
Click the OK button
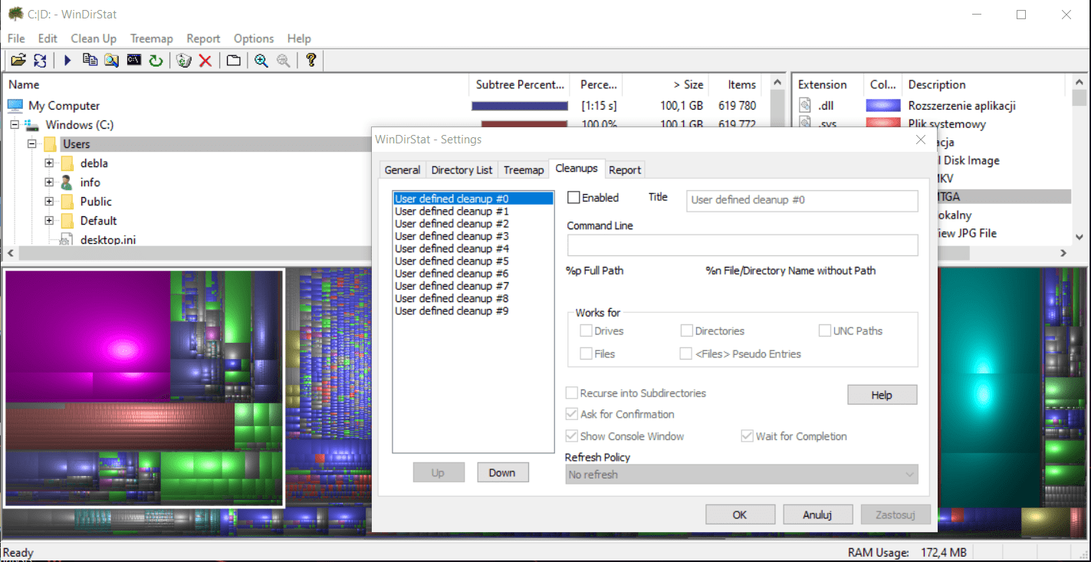740,514
